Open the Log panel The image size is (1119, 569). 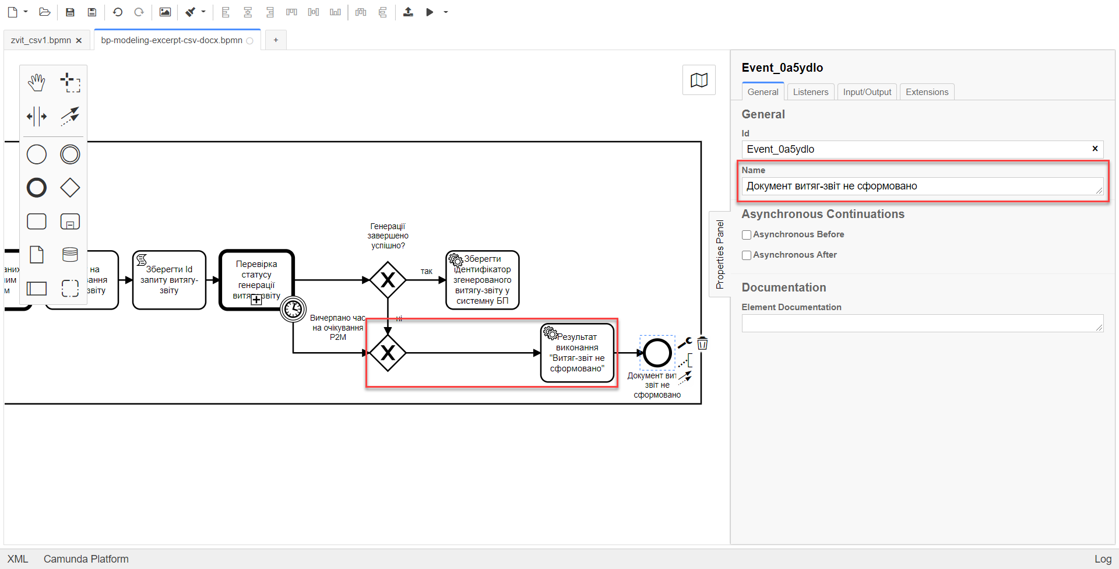[1103, 559]
